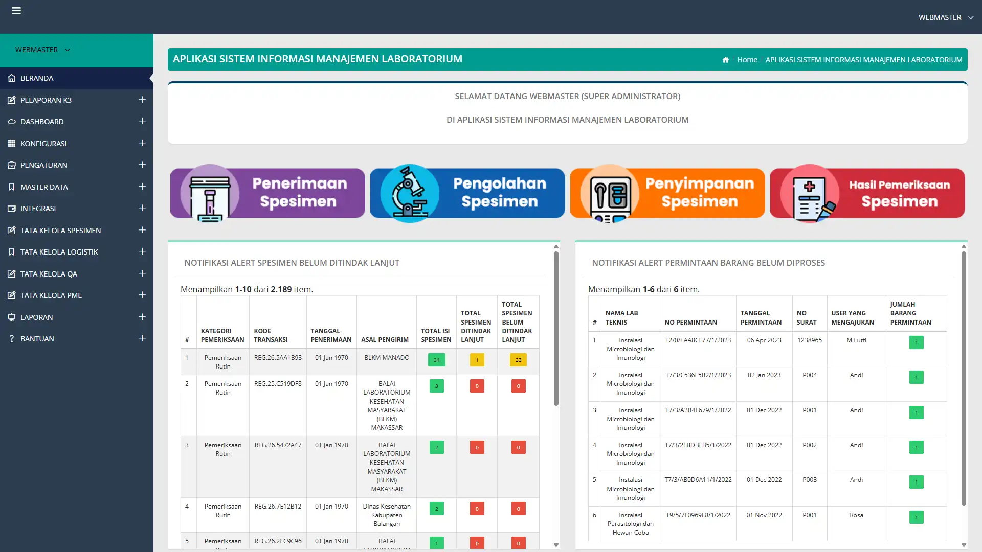Click the hamburger menu icon
The width and height of the screenshot is (982, 552).
[x=16, y=10]
